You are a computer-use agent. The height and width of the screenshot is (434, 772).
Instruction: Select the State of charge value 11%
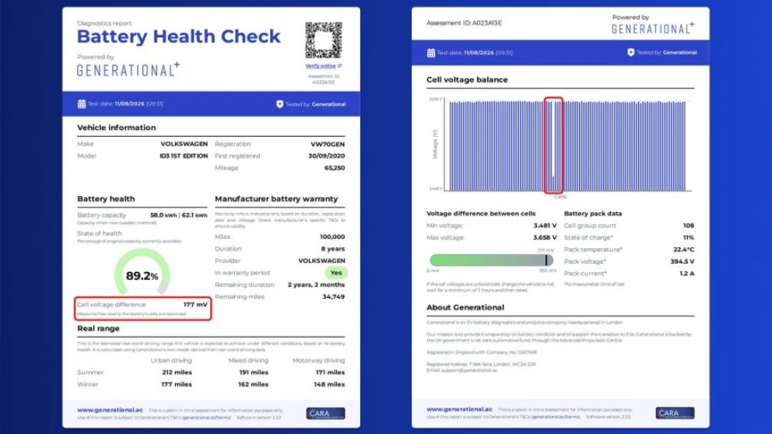tap(689, 238)
